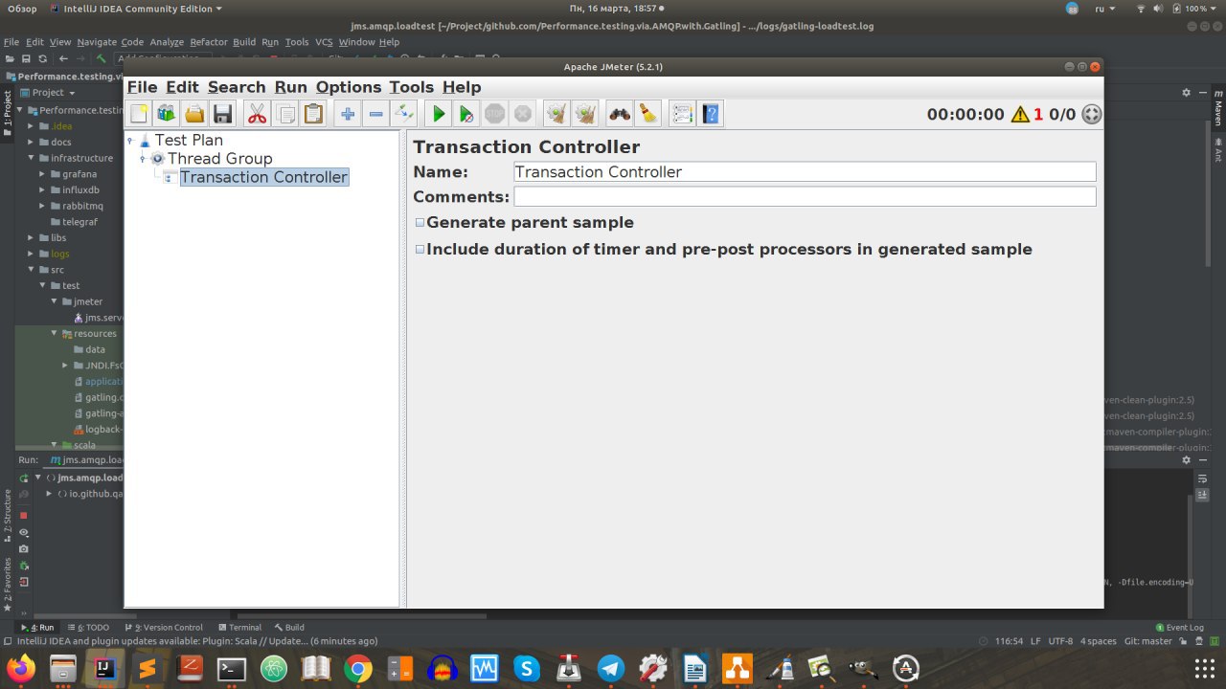Select Thread Group in the JMeter tree
This screenshot has width=1226, height=689.
220,159
